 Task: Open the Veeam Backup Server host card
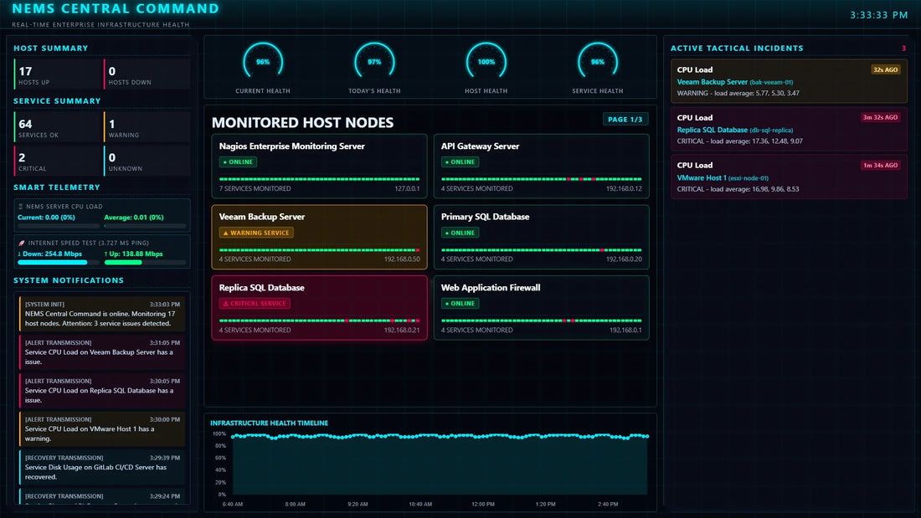pos(319,237)
